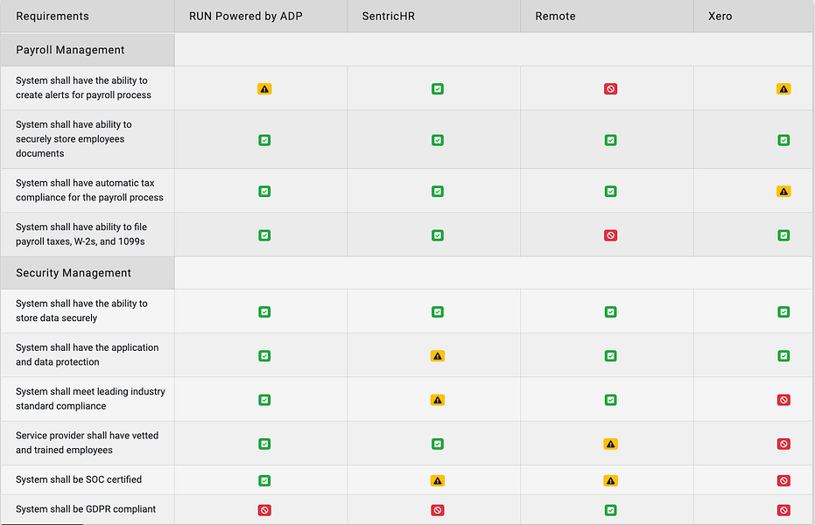
Task: Click 'leading industry standard compliance' requirement
Action: pyautogui.click(x=90, y=399)
